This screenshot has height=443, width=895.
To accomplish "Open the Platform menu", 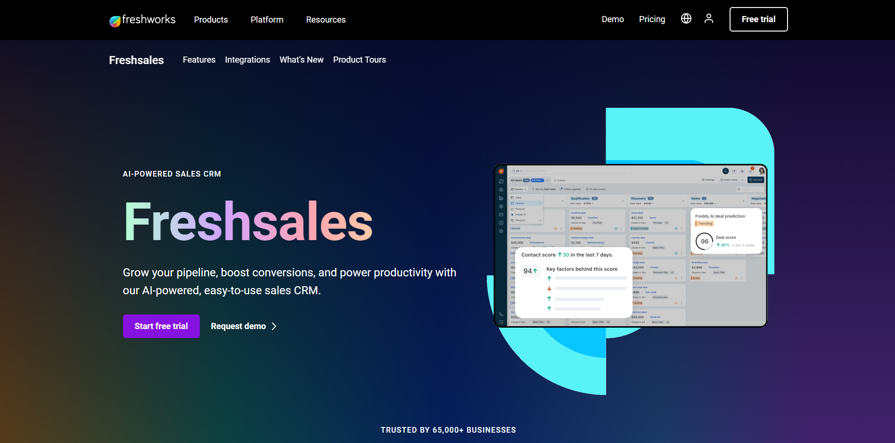I will point(267,20).
